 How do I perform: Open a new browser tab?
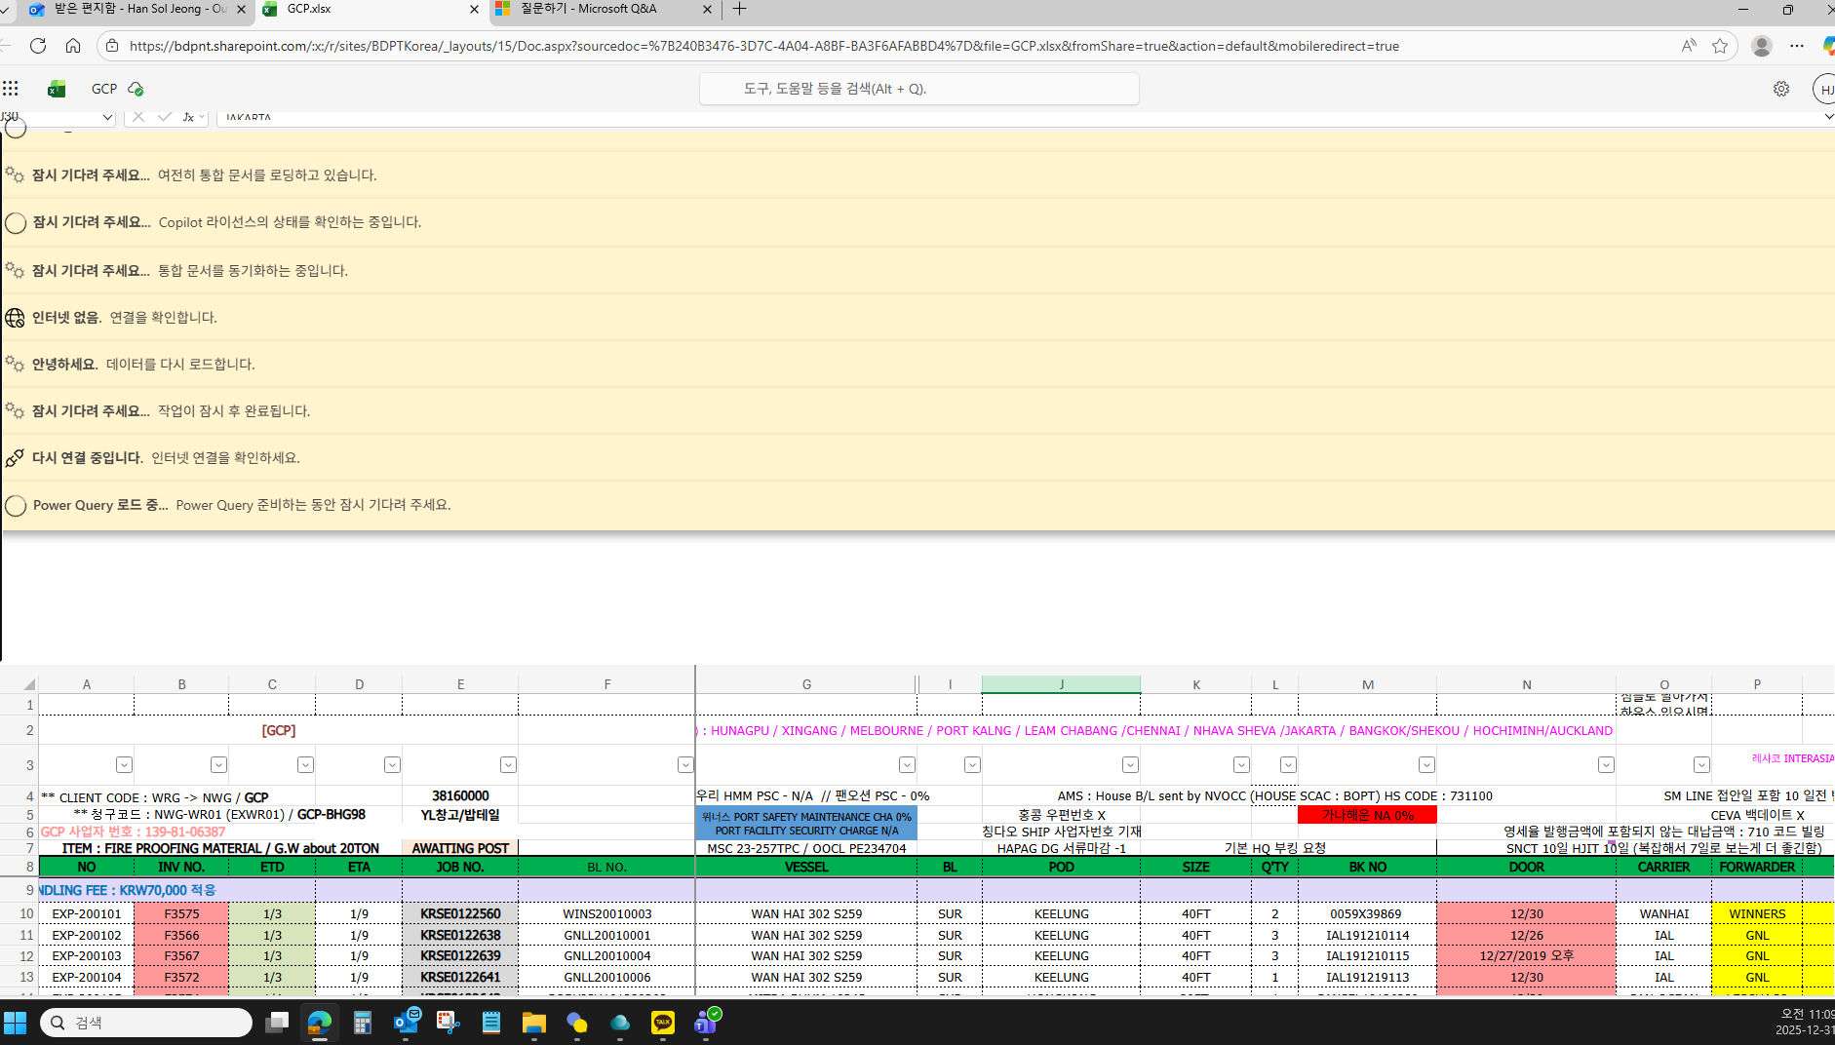point(740,9)
